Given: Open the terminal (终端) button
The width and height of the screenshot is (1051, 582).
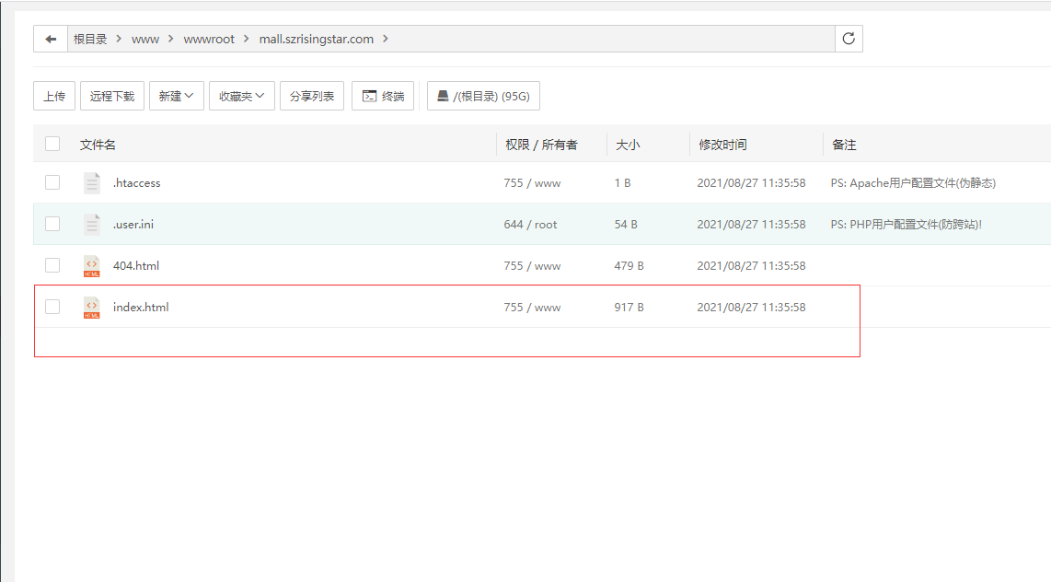Looking at the screenshot, I should point(383,96).
